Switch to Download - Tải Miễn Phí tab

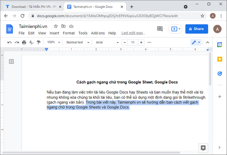click(x=32, y=6)
